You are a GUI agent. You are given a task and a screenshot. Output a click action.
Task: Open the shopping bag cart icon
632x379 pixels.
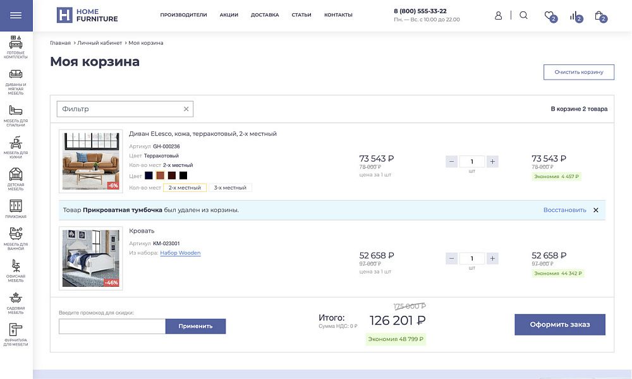click(599, 16)
